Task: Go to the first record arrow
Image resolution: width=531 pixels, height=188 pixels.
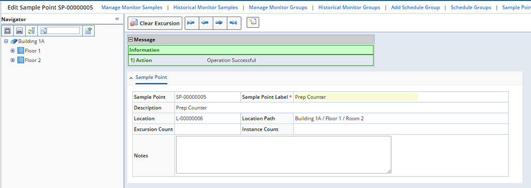Action: [x=192, y=23]
